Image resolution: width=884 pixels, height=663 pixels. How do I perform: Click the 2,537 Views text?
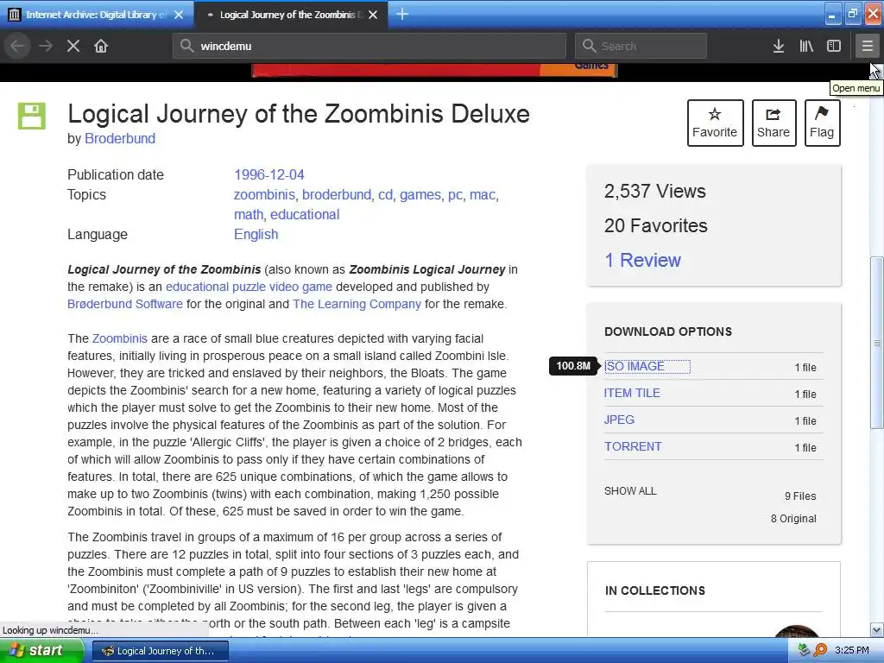tap(654, 191)
